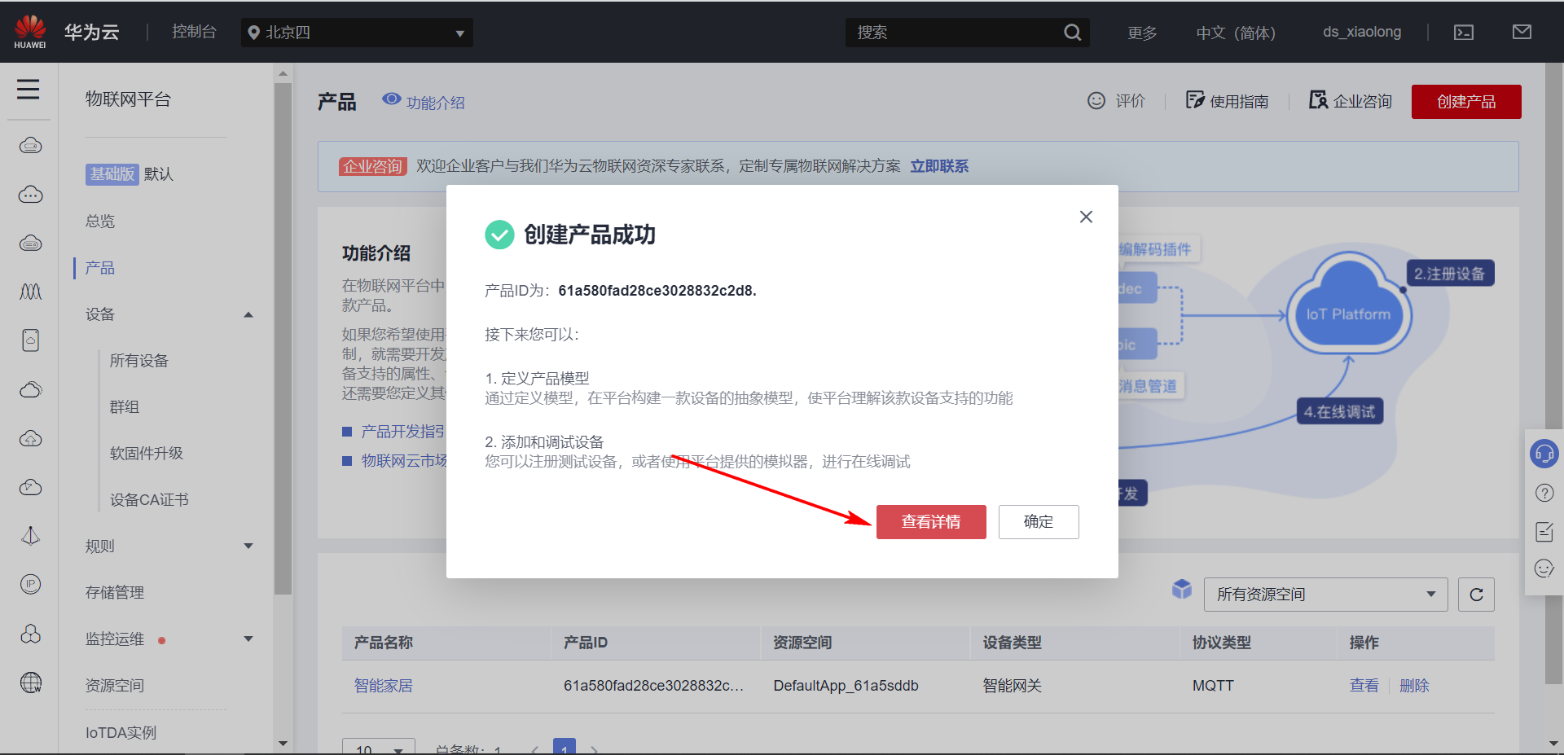Viewport: 1564px width, 755px height.
Task: Click the 立即联系 link in banner
Action: click(x=939, y=166)
